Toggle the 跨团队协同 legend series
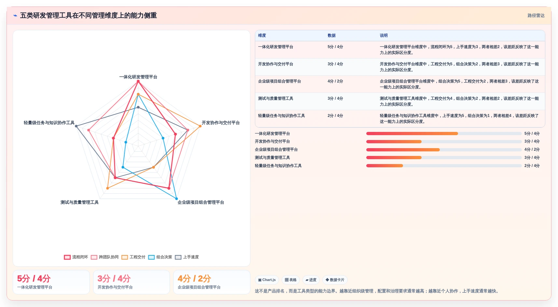This screenshot has height=307, width=558. [105, 257]
